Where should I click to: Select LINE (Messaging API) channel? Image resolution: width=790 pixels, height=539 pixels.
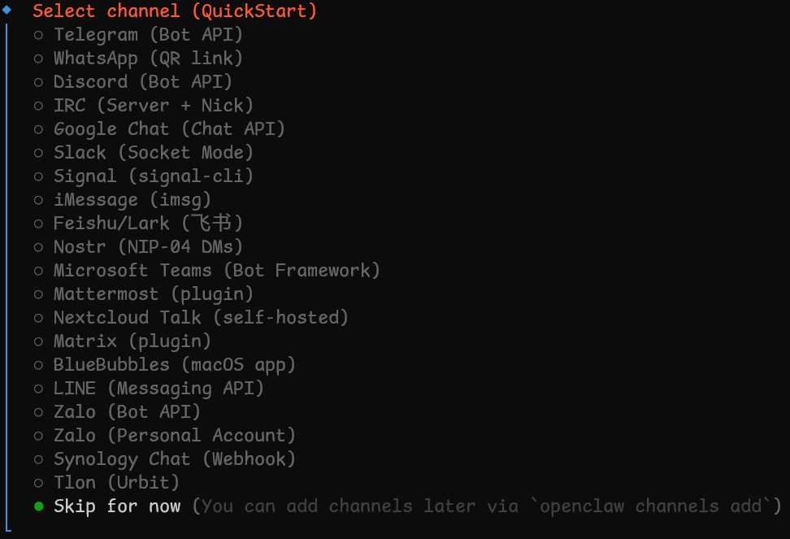point(158,389)
